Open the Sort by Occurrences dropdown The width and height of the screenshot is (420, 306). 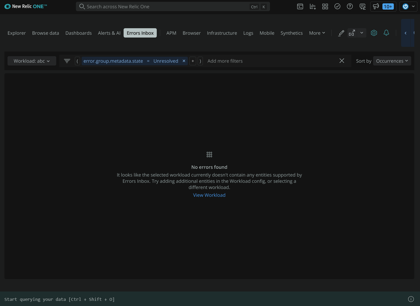tap(392, 61)
